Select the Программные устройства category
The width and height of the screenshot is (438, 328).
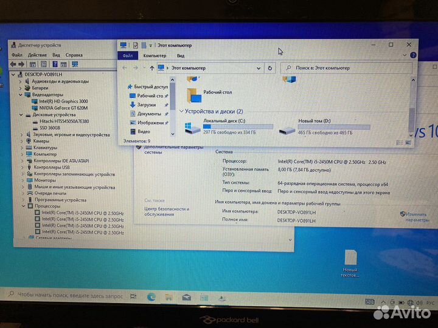60,200
